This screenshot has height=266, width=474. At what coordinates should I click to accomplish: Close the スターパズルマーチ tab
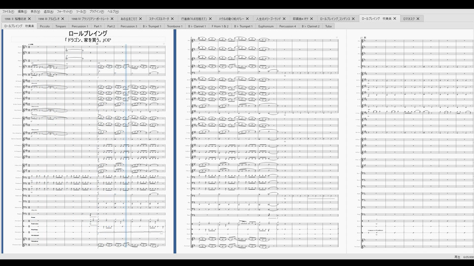tap(172, 19)
